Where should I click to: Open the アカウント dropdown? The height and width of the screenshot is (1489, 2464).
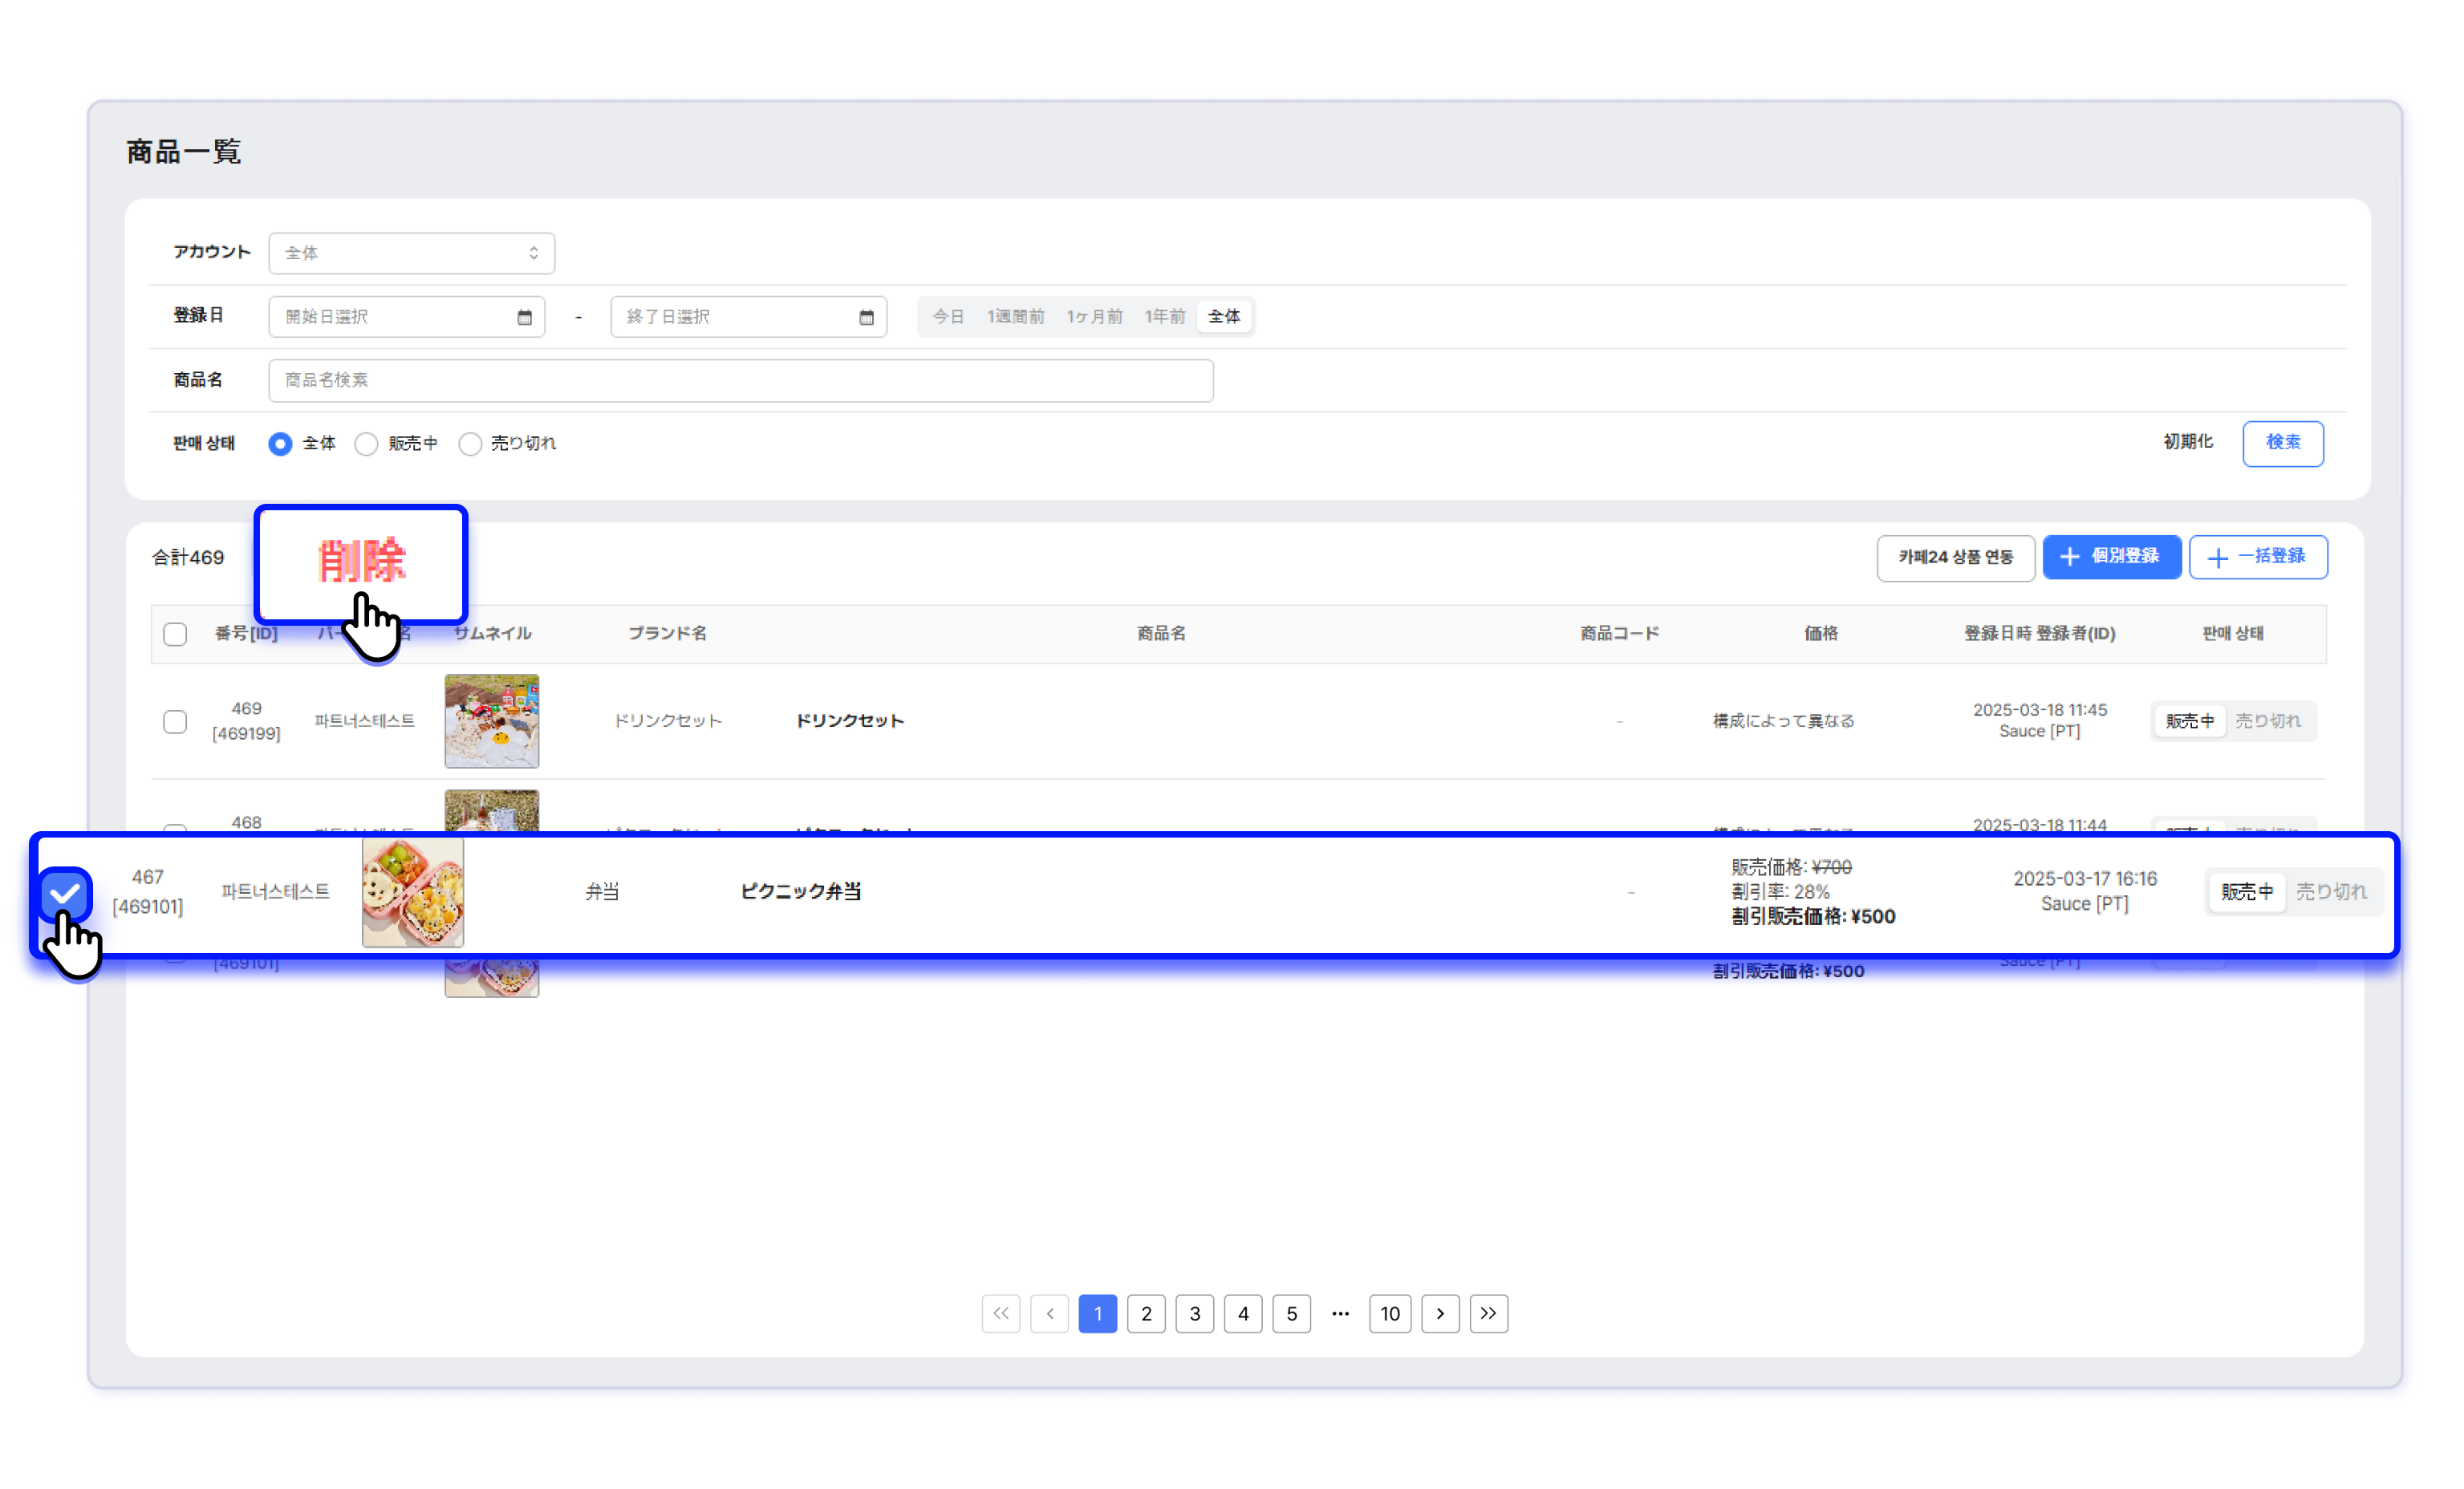(411, 253)
